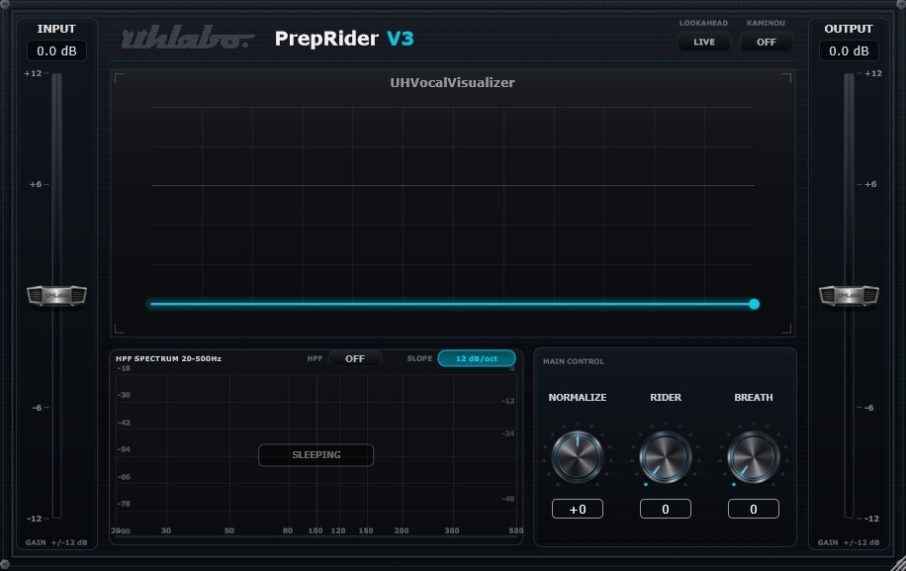Toggle the KAMINOU OFF button
This screenshot has height=571, width=906.
[x=767, y=43]
